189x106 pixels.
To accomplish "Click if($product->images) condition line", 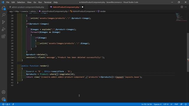I will [38, 24].
